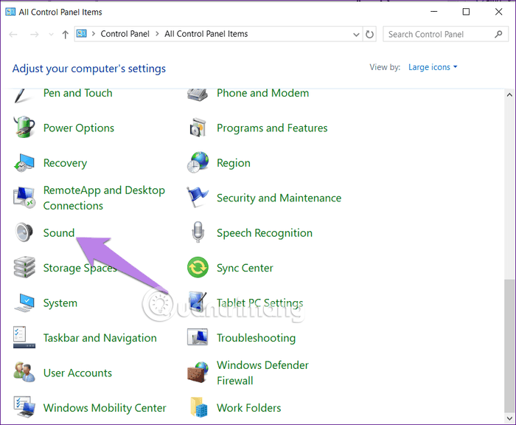Open the Work Folders link
The width and height of the screenshot is (516, 425).
pos(249,408)
